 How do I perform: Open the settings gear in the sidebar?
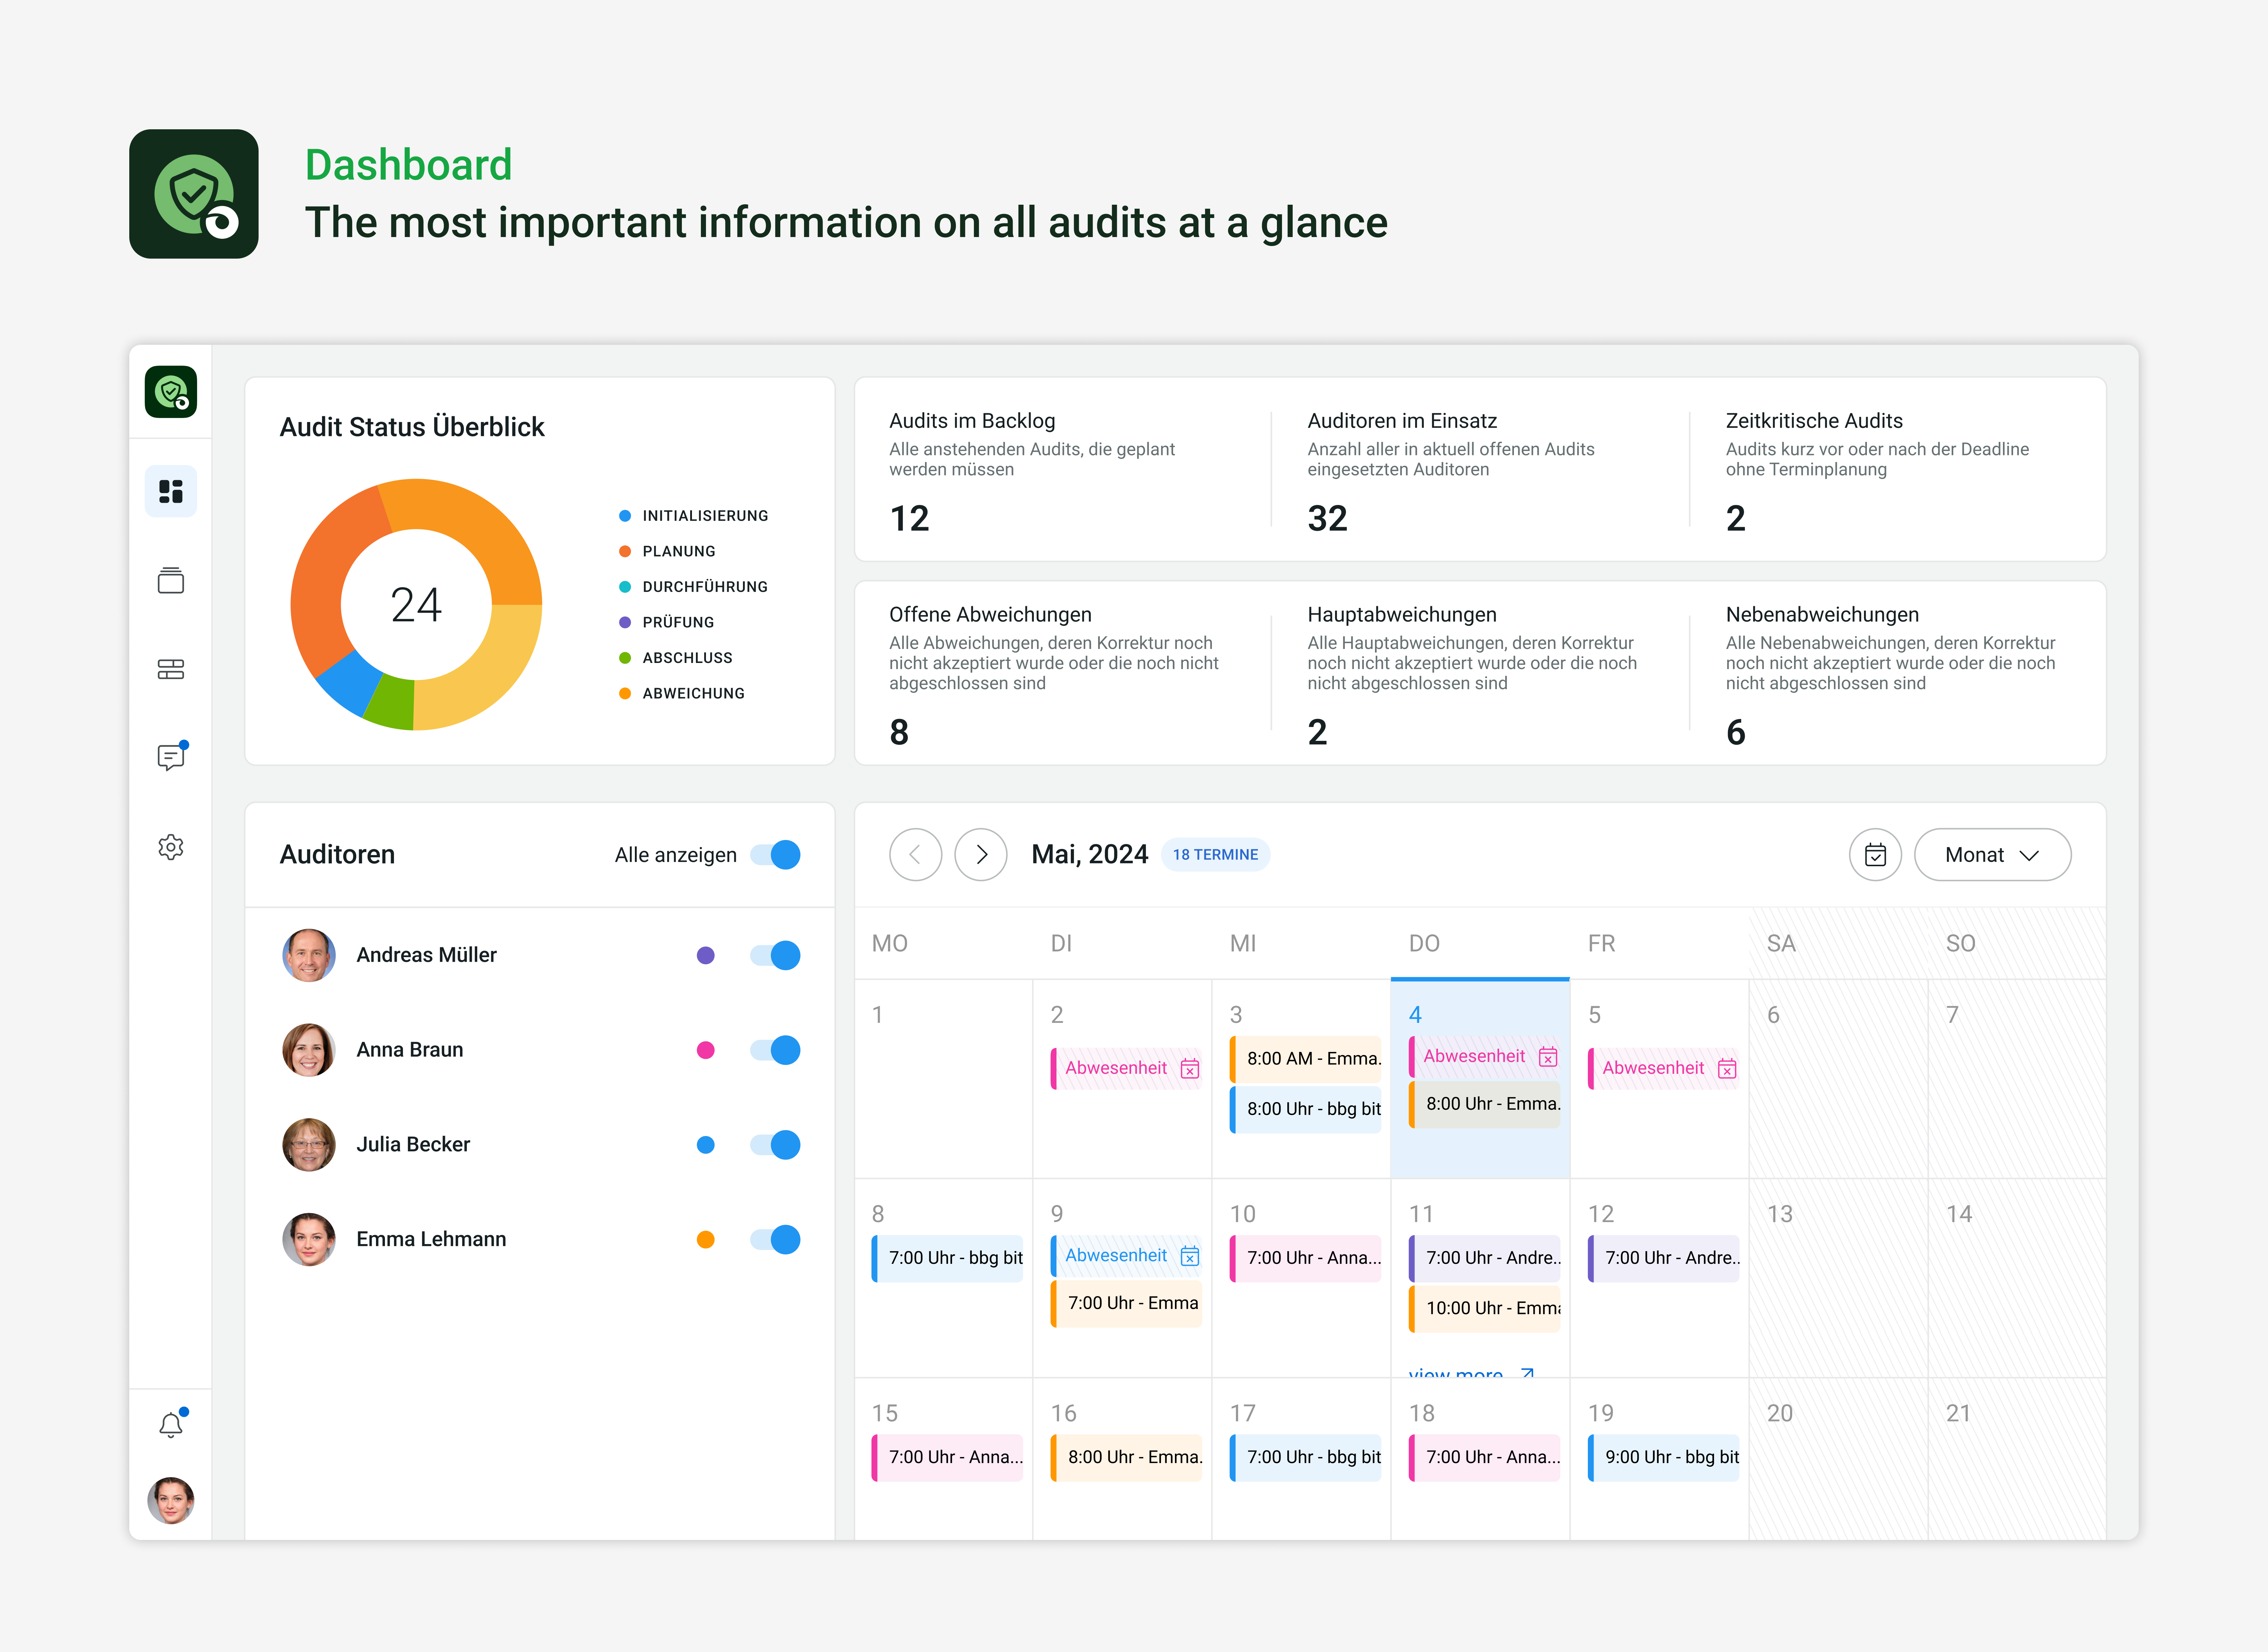point(171,847)
